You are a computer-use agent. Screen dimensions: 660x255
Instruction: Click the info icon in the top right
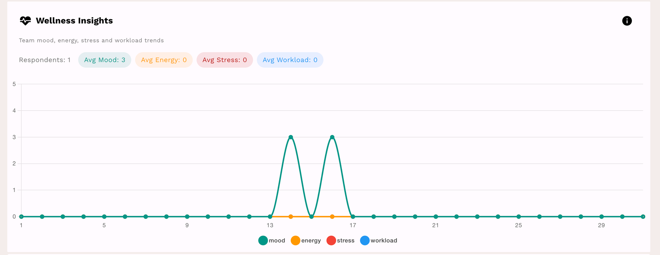pos(627,21)
